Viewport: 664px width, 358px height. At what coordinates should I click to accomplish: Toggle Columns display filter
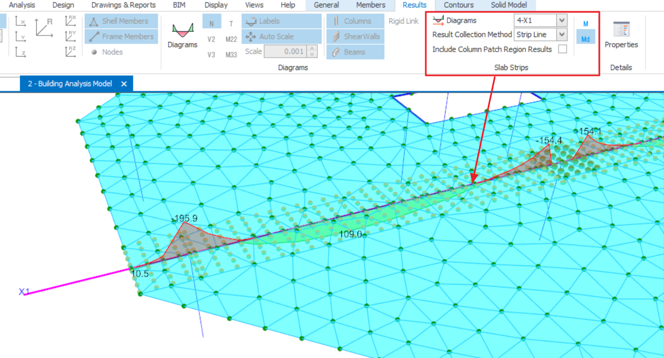(355, 22)
